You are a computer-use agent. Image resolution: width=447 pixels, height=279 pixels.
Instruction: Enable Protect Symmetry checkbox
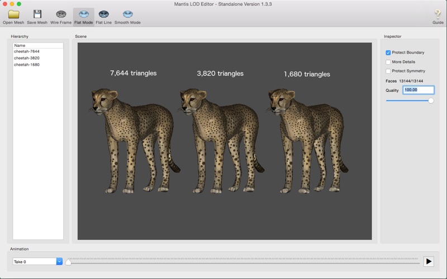coord(388,71)
